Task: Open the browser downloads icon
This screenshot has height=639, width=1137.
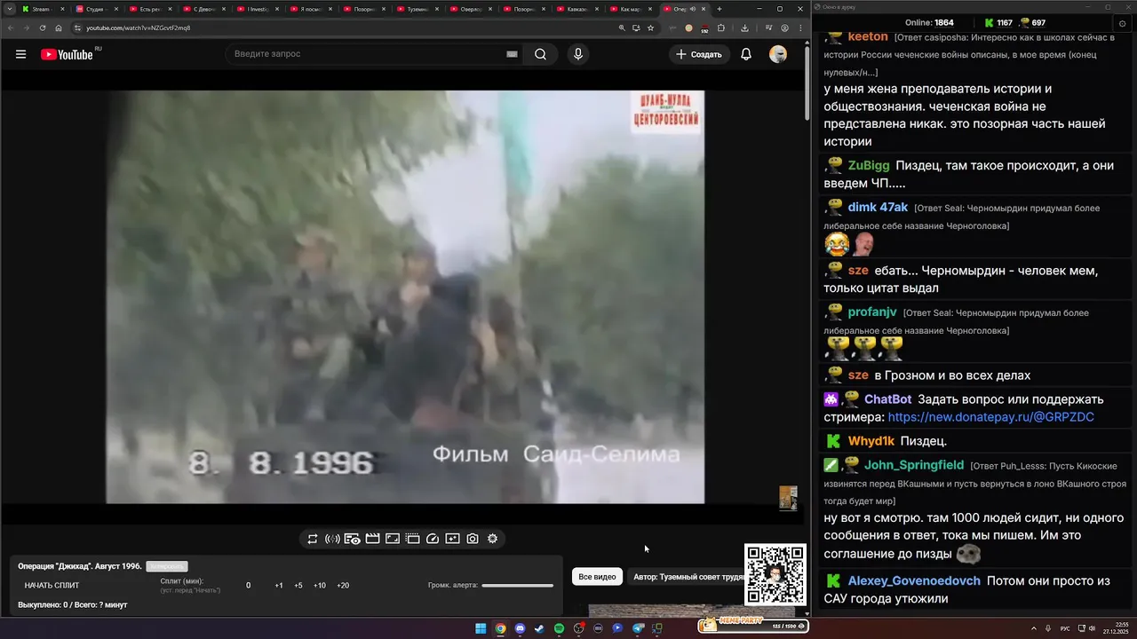Action: [x=744, y=28]
